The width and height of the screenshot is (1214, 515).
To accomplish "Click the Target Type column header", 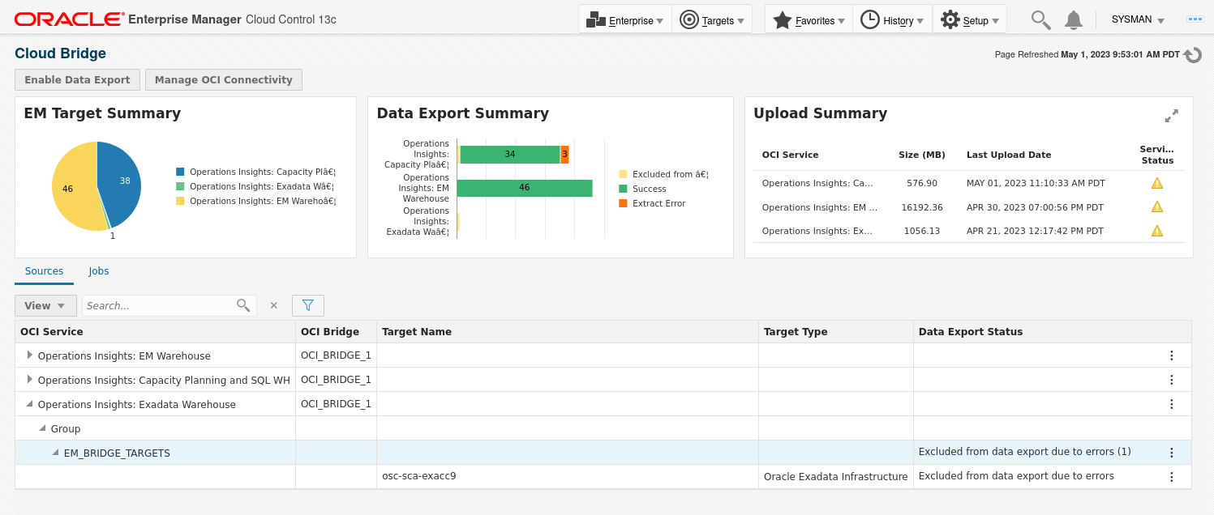I will pos(836,331).
